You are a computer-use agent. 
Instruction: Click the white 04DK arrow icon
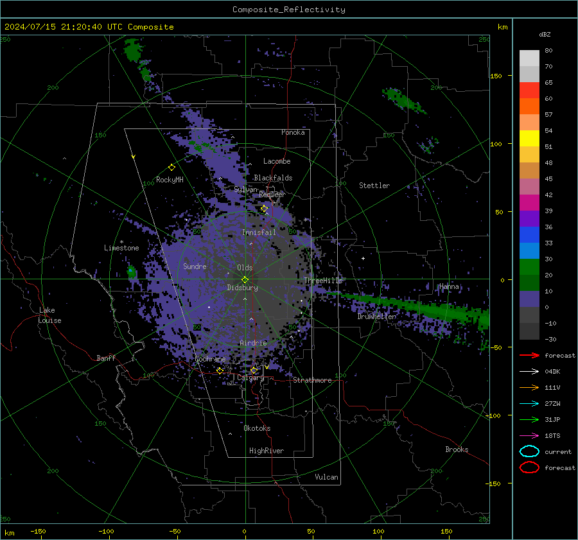click(529, 372)
